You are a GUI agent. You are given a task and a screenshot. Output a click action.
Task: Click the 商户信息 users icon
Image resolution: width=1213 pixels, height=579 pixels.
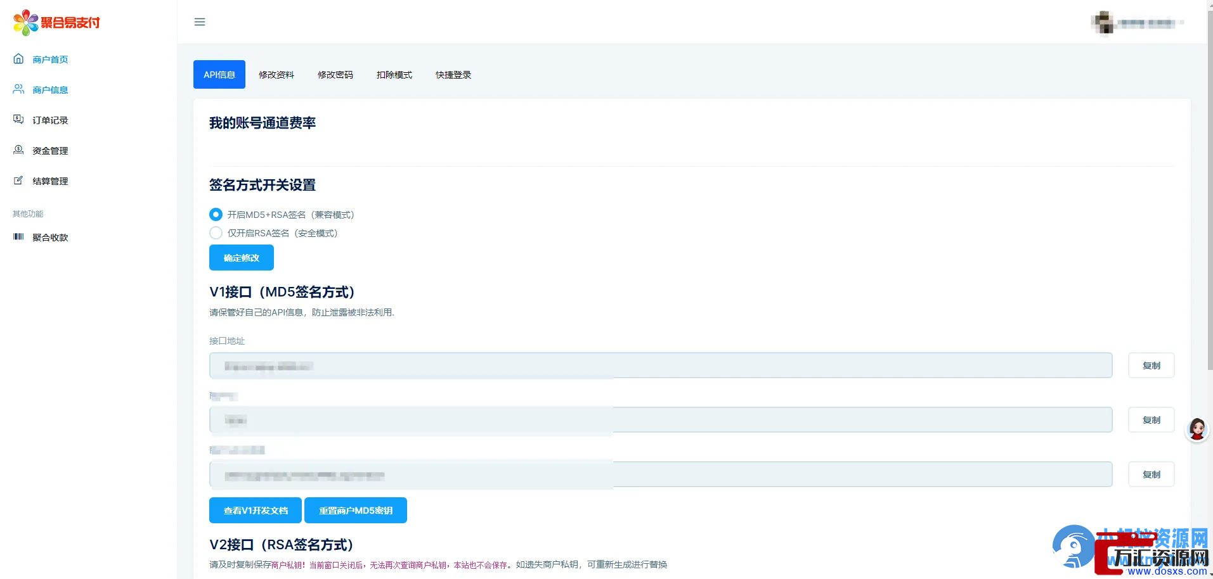tap(18, 89)
